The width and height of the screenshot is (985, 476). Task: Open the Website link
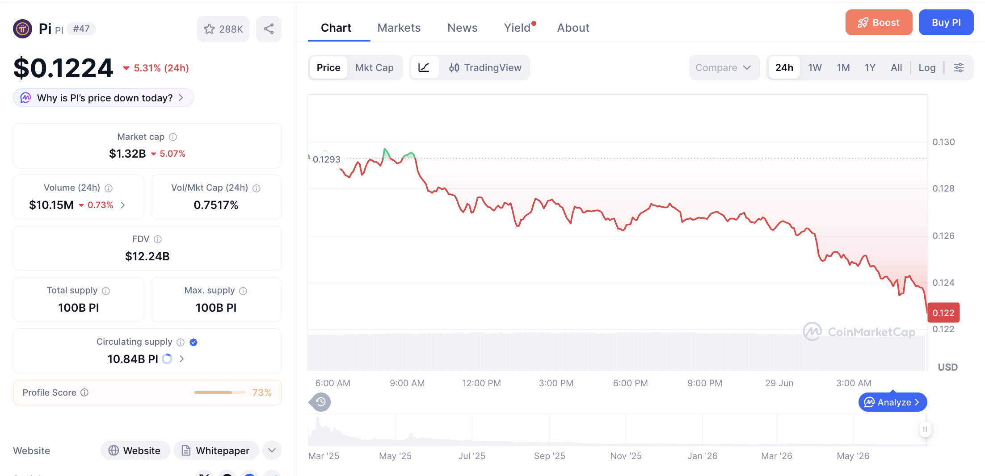tap(135, 451)
